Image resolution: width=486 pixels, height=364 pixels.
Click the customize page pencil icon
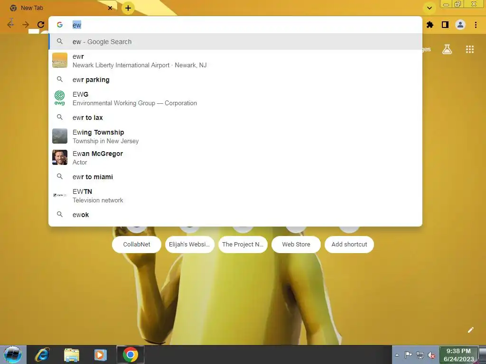pos(470,330)
